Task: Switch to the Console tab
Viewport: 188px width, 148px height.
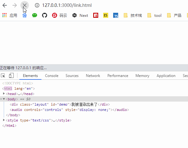Action: pyautogui.click(x=52, y=76)
